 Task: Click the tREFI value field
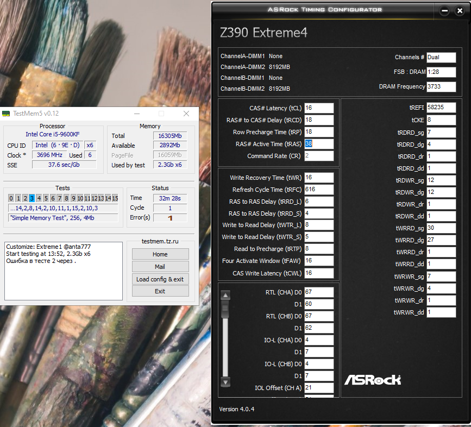[441, 108]
